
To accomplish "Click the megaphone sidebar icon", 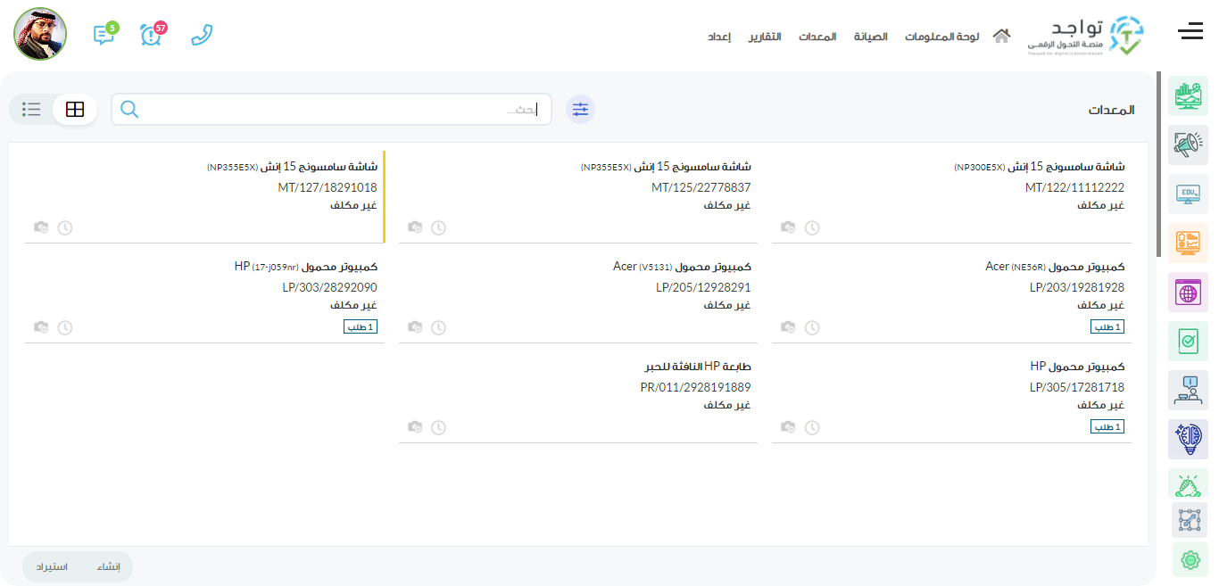I will pyautogui.click(x=1188, y=144).
